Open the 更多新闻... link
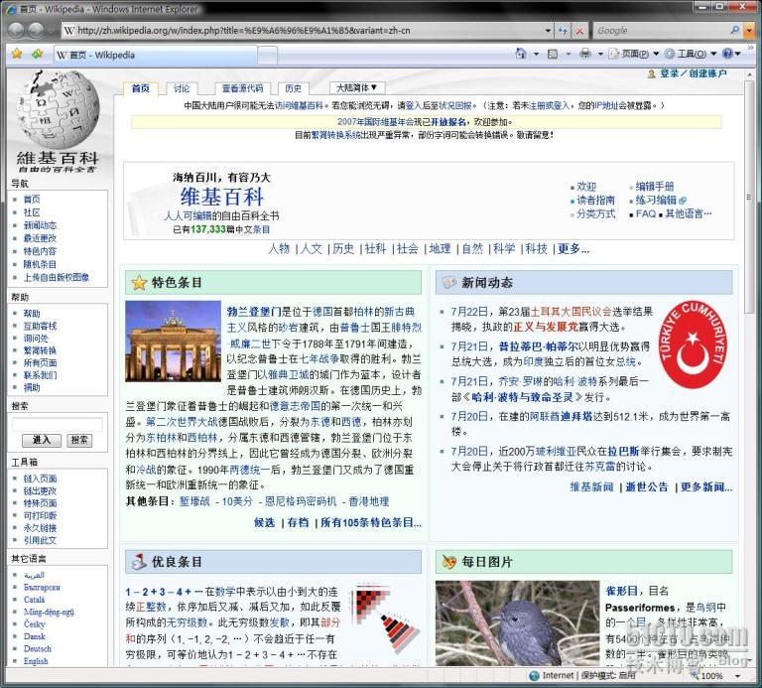 click(x=706, y=486)
